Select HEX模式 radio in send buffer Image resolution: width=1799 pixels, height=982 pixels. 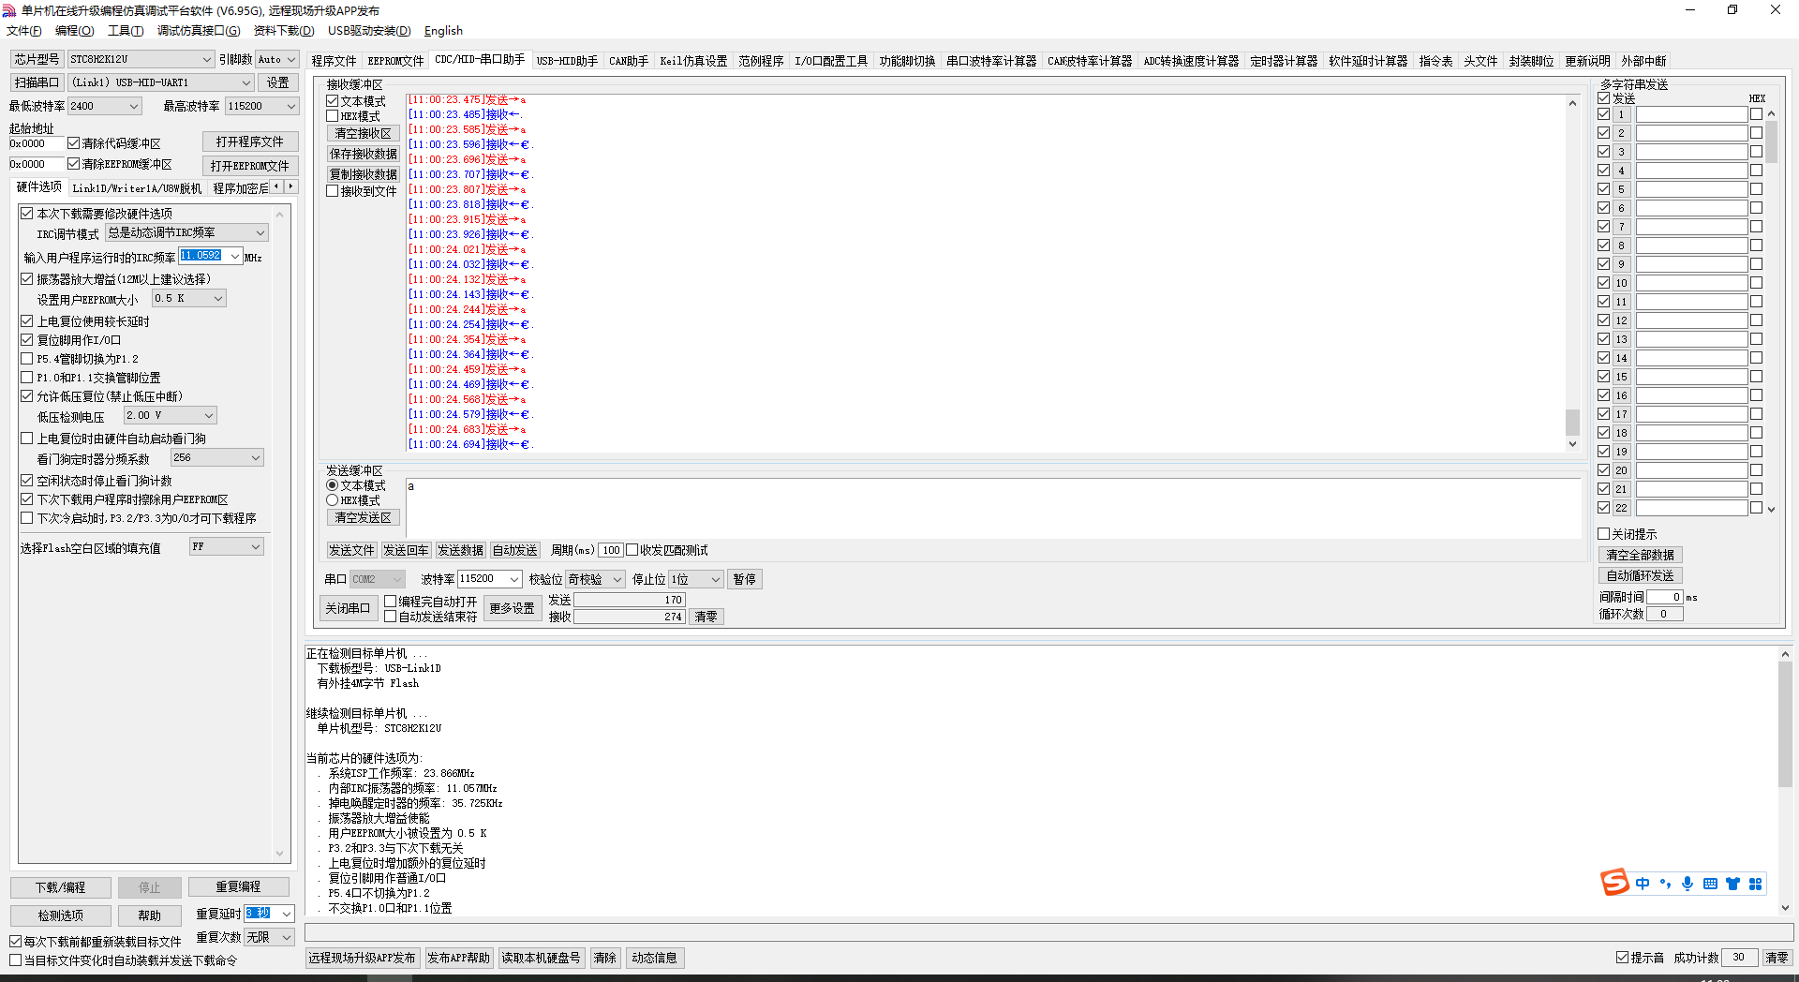point(333,500)
